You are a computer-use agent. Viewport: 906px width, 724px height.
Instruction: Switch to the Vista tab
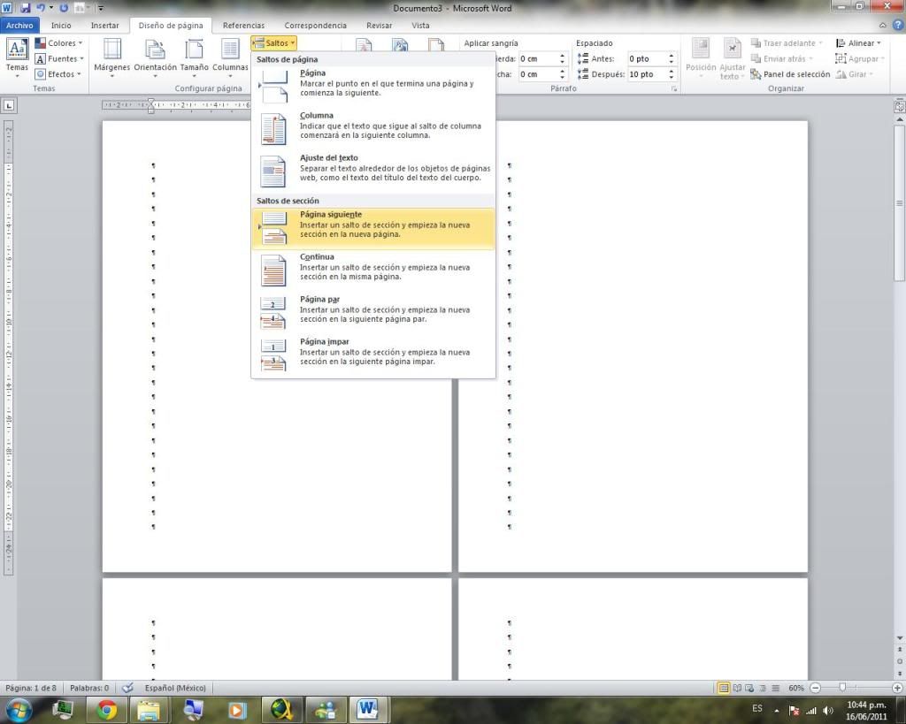(x=420, y=26)
